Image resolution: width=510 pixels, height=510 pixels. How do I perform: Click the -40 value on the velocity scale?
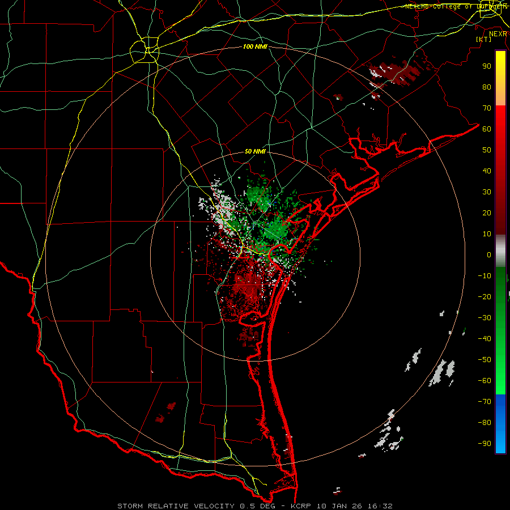pos(484,339)
